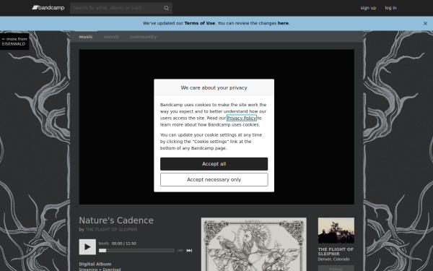Skip to the next track
The image size is (433, 271).
click(189, 251)
